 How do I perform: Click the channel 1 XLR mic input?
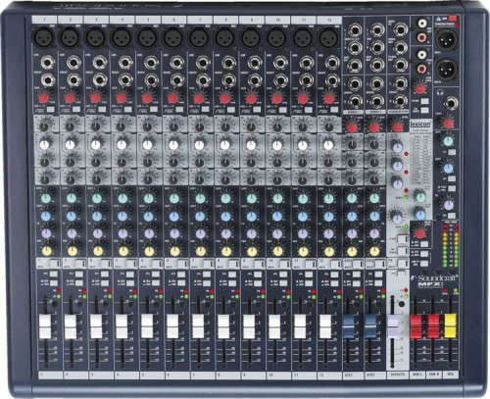[x=44, y=38]
